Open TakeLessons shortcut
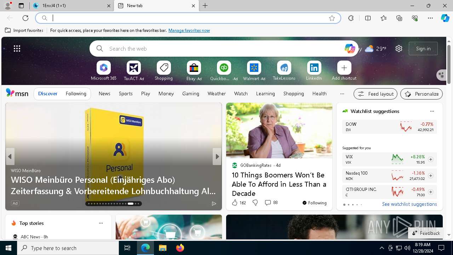This screenshot has width=453, height=255. (284, 70)
